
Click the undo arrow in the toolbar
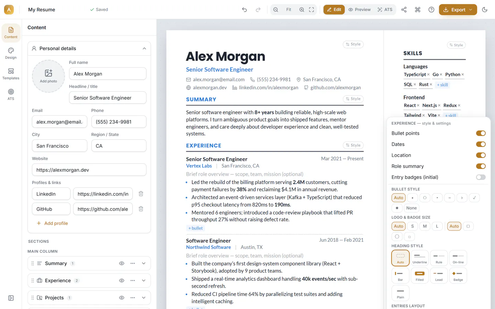tap(244, 10)
